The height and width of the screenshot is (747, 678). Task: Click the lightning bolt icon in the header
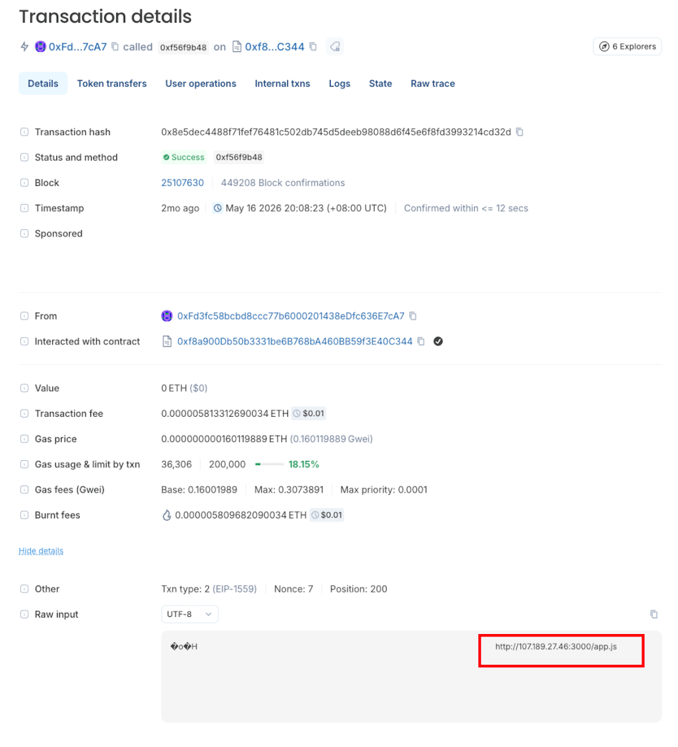click(x=24, y=46)
